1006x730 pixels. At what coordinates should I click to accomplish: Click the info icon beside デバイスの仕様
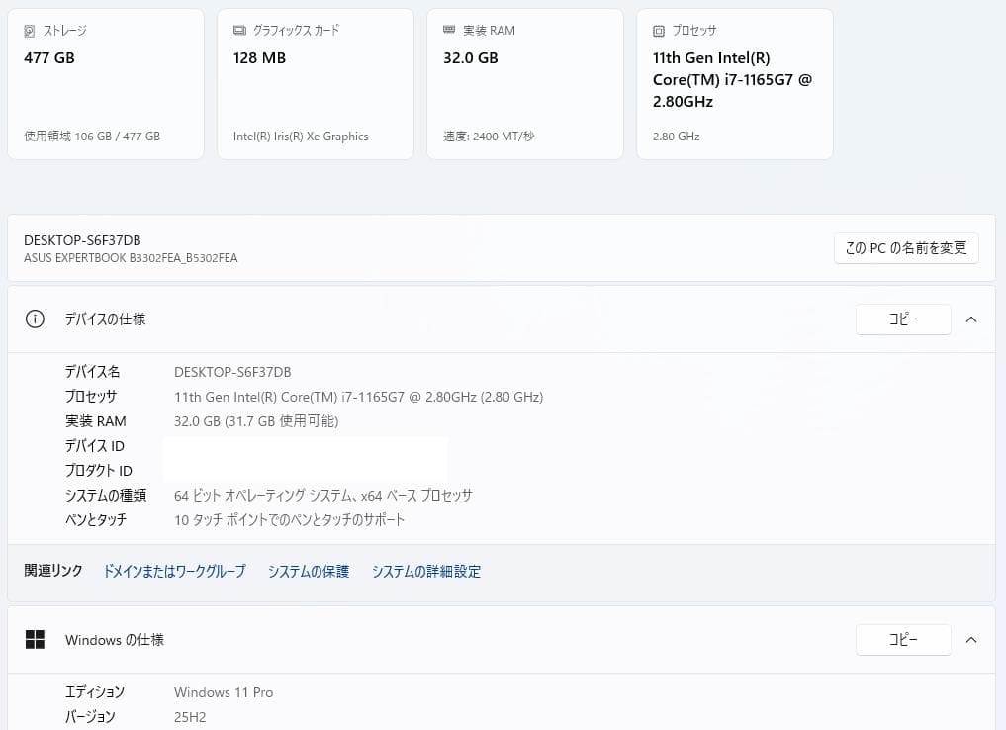click(x=35, y=319)
